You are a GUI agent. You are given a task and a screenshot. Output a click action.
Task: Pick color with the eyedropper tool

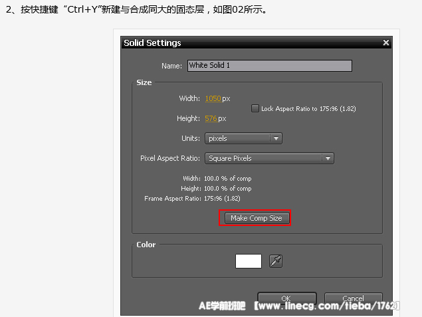276,261
